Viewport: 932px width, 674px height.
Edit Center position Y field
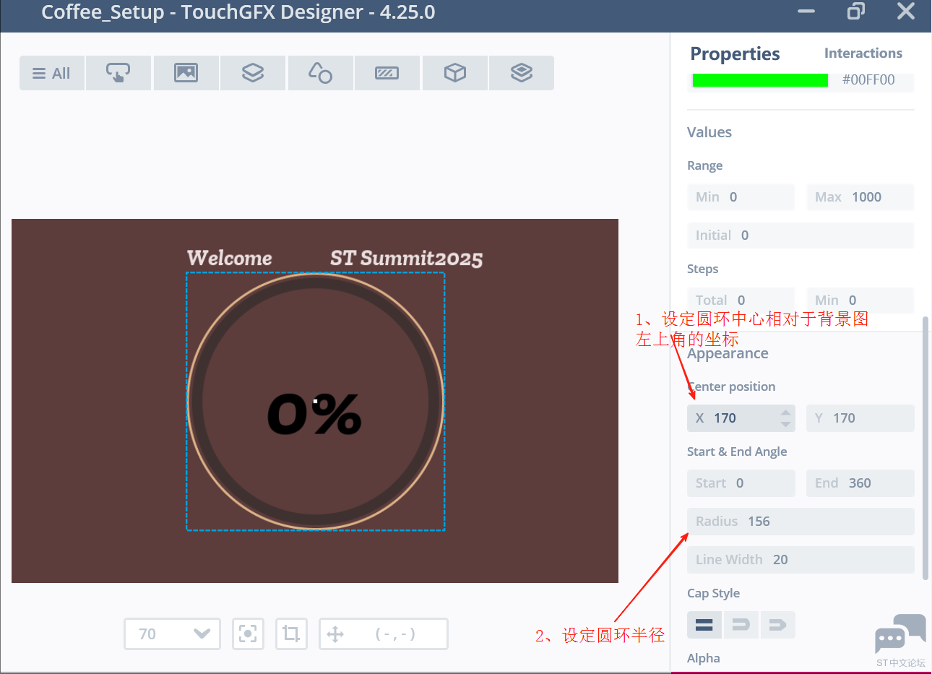point(860,418)
